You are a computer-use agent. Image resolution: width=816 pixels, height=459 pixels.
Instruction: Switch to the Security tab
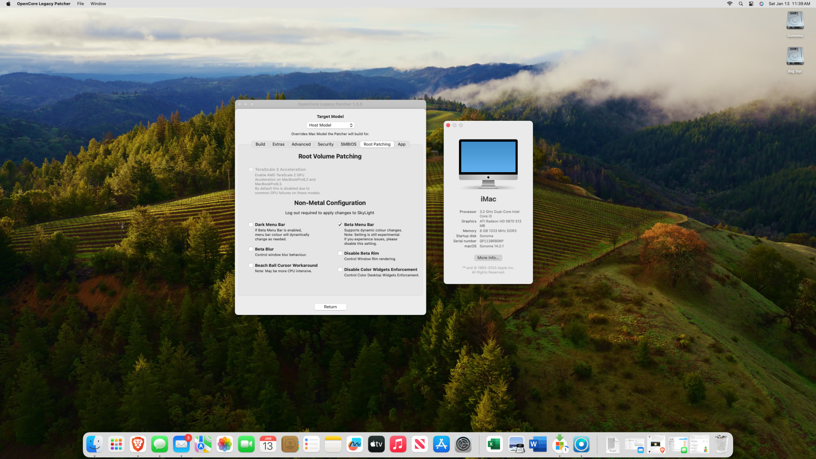pos(326,144)
